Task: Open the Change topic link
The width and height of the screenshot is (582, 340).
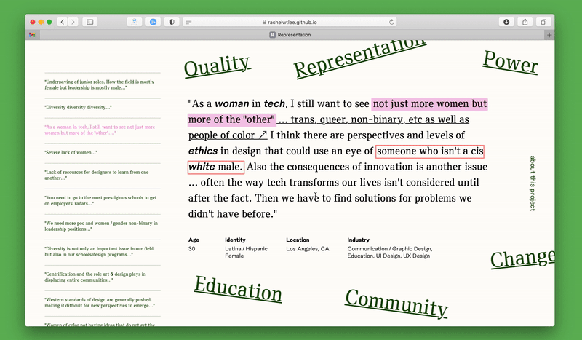Action: (522, 258)
